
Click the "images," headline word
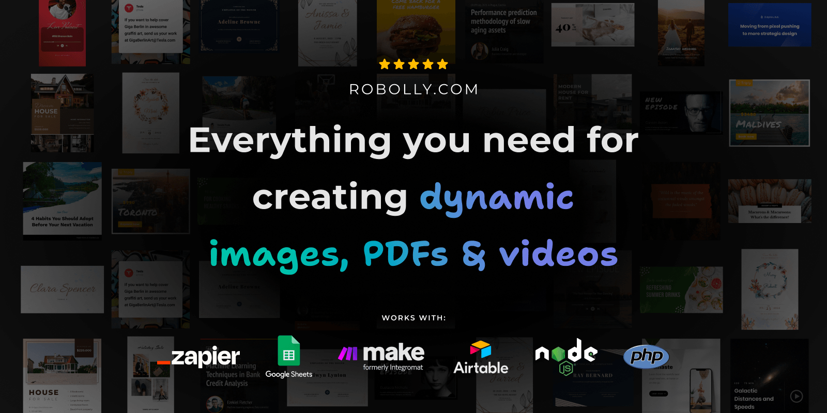click(x=279, y=256)
